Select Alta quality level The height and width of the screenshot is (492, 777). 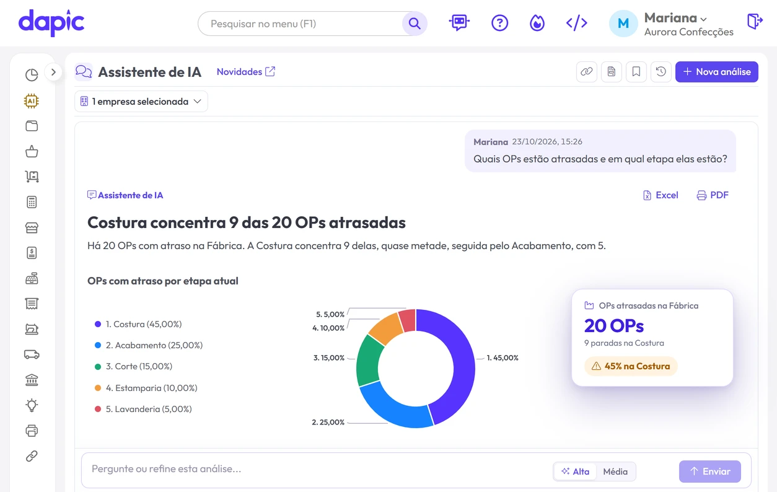coord(575,472)
